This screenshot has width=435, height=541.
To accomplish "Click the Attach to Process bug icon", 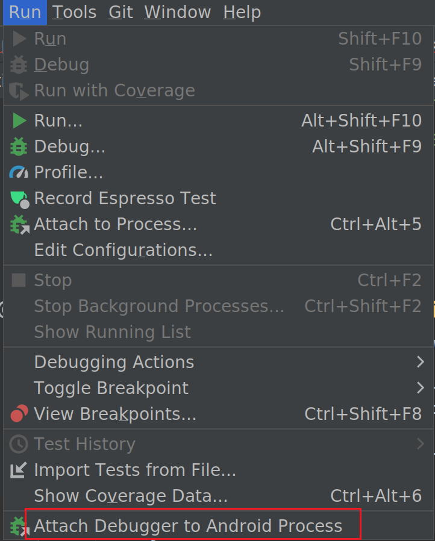I will coord(19,225).
